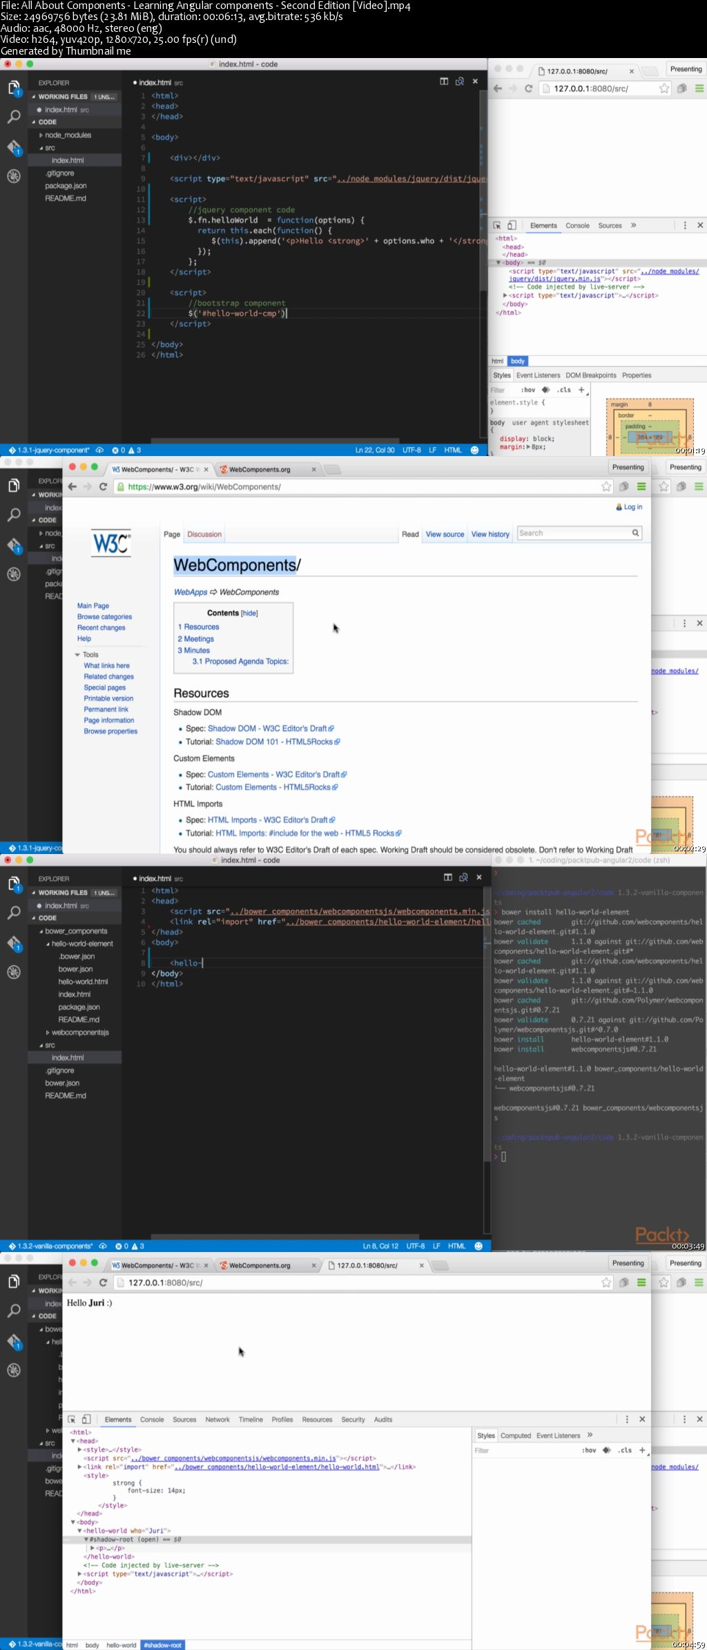Click the split editor icon in the bower-terminal frame
The image size is (707, 1650).
click(447, 878)
